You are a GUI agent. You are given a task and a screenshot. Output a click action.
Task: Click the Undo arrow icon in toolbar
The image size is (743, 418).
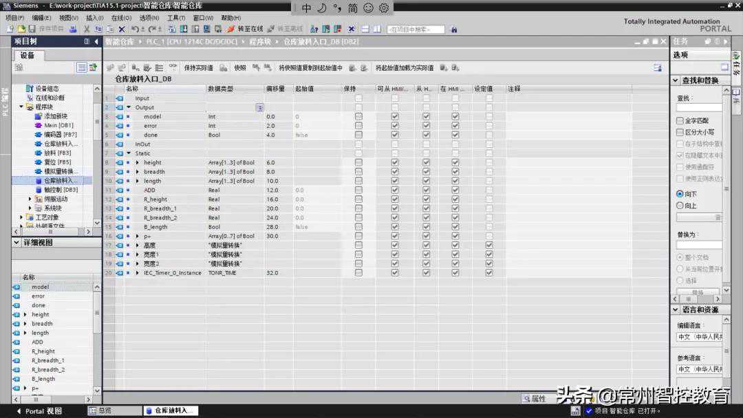coord(135,29)
